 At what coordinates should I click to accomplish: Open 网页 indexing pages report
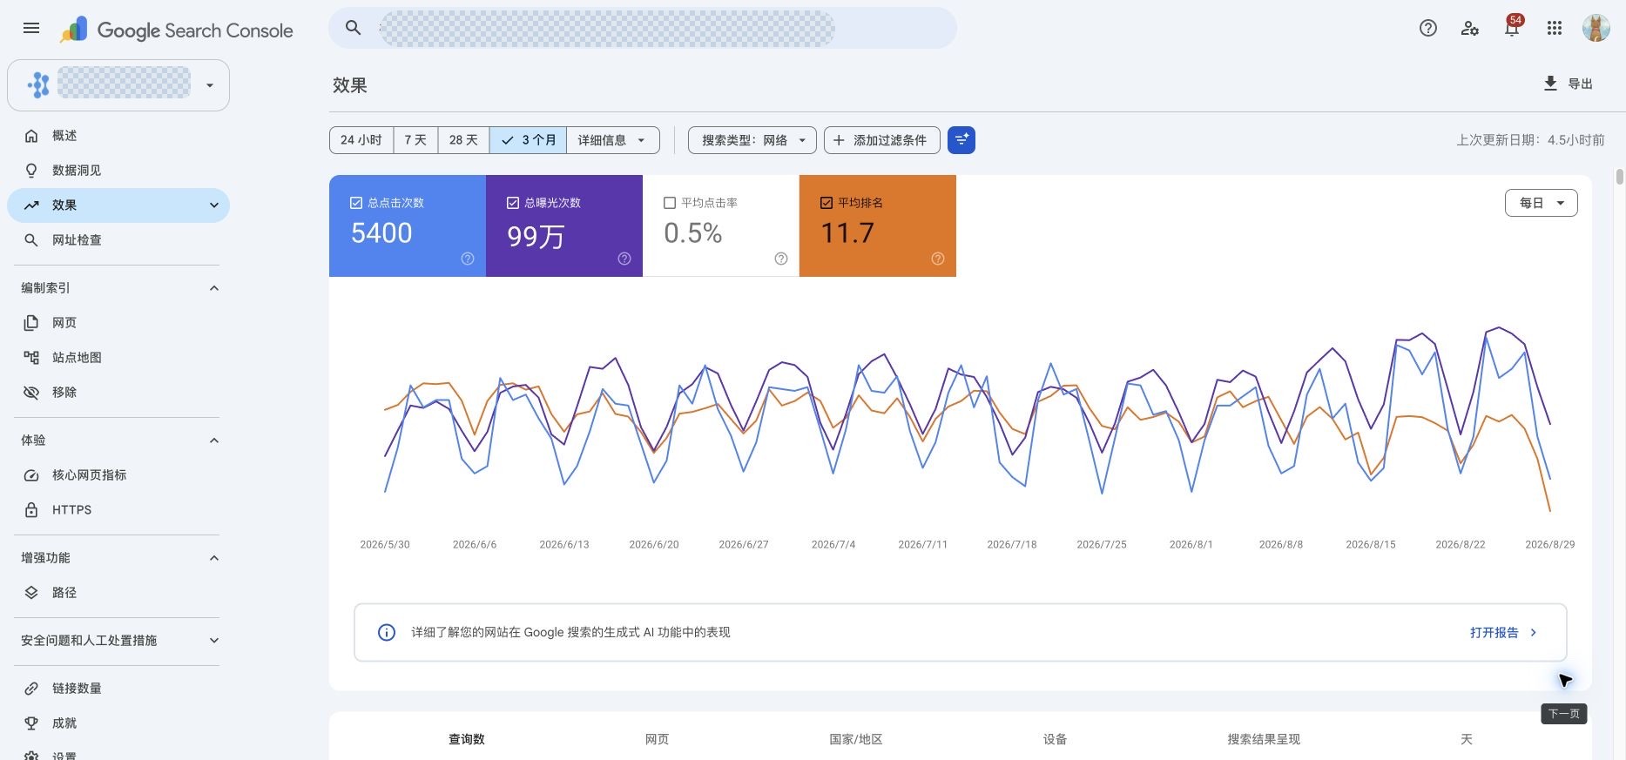[x=118, y=323]
